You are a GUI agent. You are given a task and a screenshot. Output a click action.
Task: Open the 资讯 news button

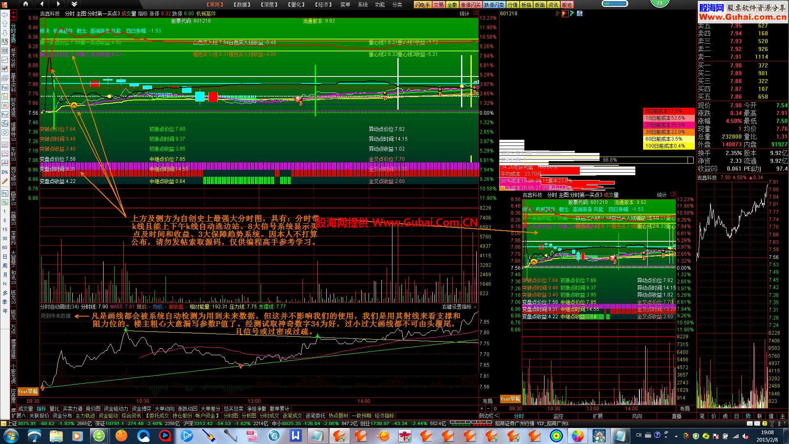tap(553, 5)
